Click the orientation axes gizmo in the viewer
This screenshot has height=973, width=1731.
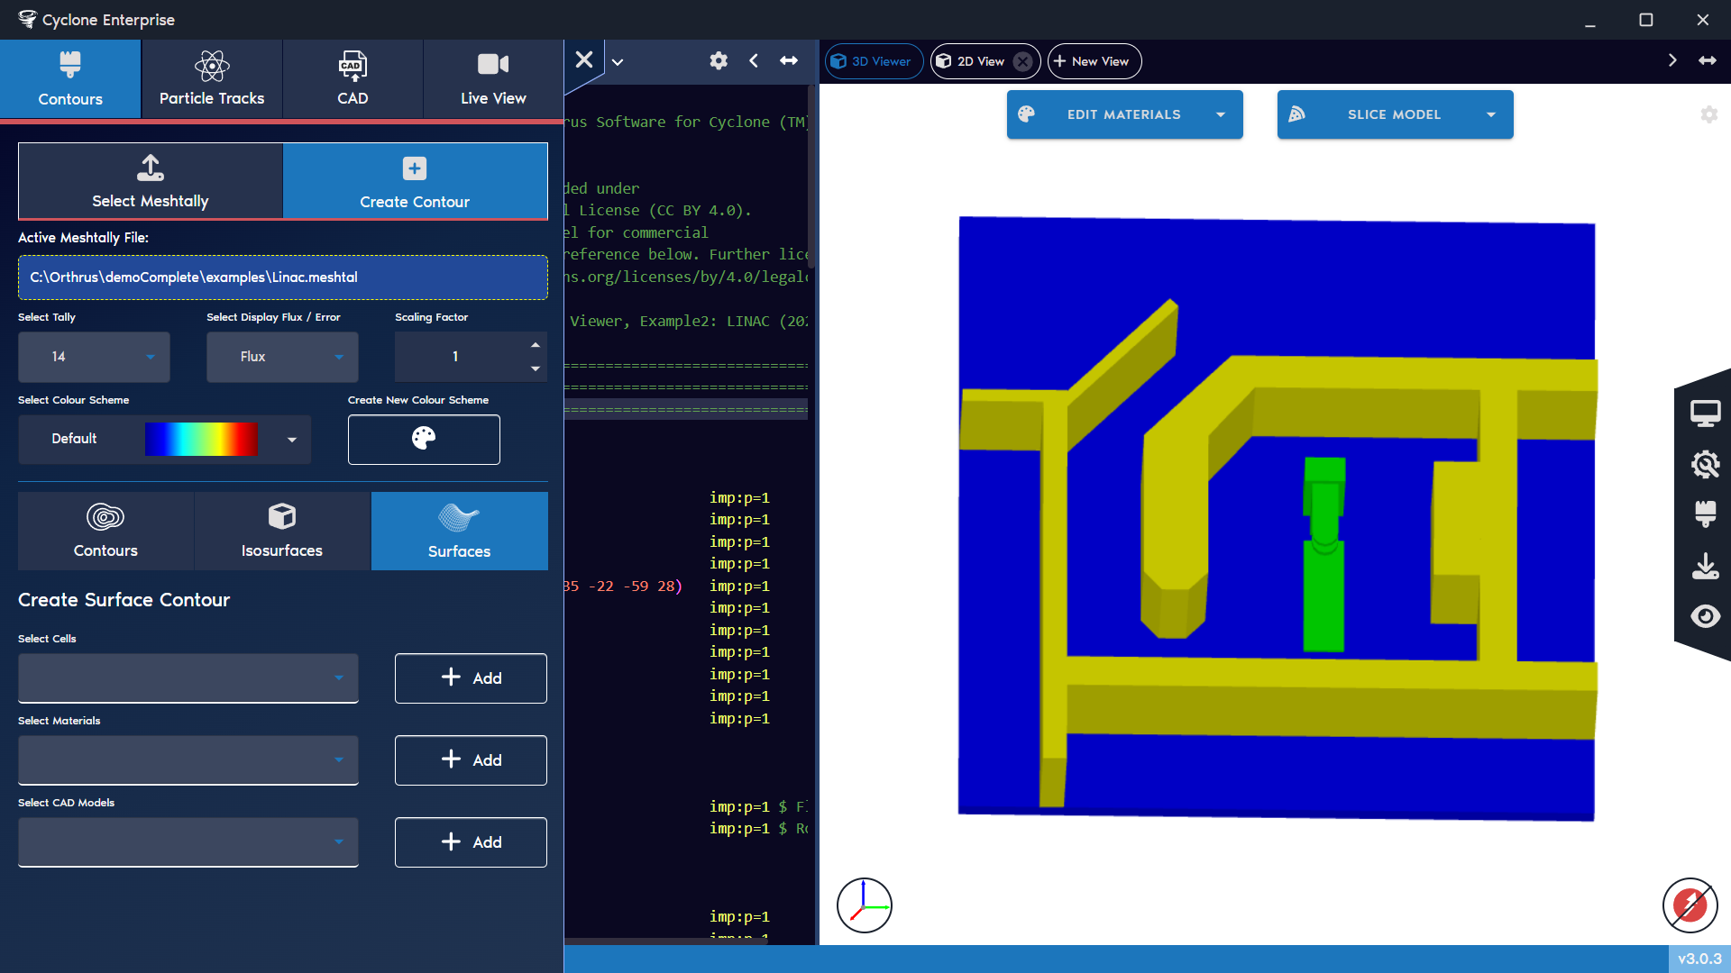point(865,905)
